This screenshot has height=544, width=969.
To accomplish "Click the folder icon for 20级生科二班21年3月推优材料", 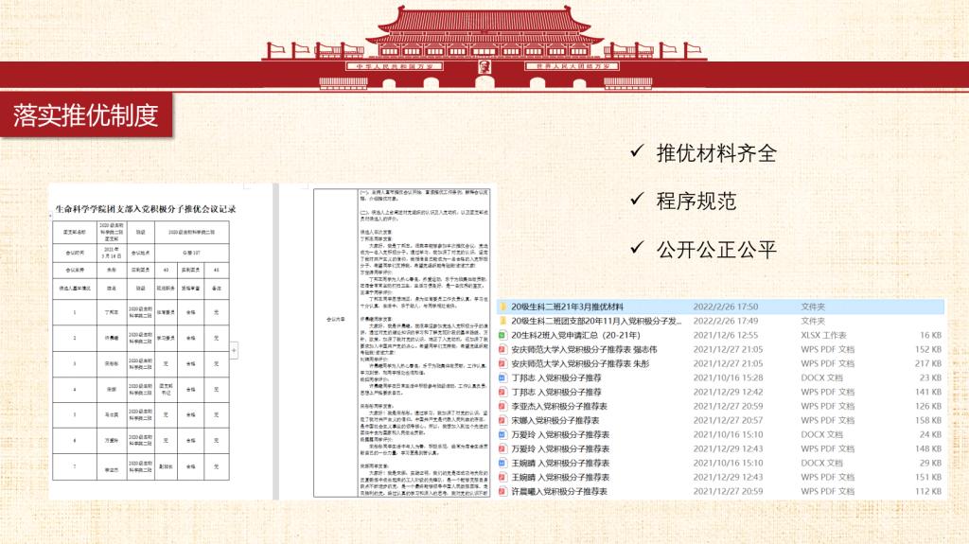I will [x=502, y=307].
